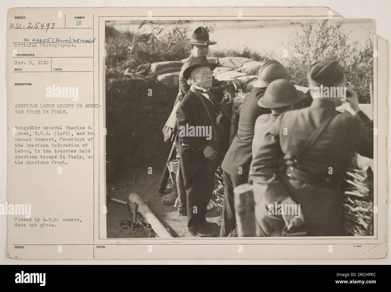Click the trench photograph
The width and height of the screenshot is (391, 292).
tap(240, 129)
